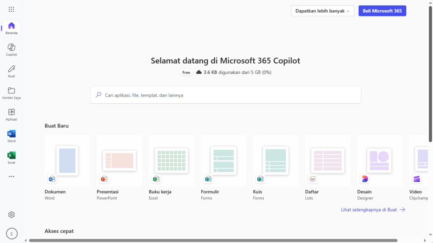Open the account profile avatar E
Viewport: 433px width, 243px height.
[x=11, y=233]
